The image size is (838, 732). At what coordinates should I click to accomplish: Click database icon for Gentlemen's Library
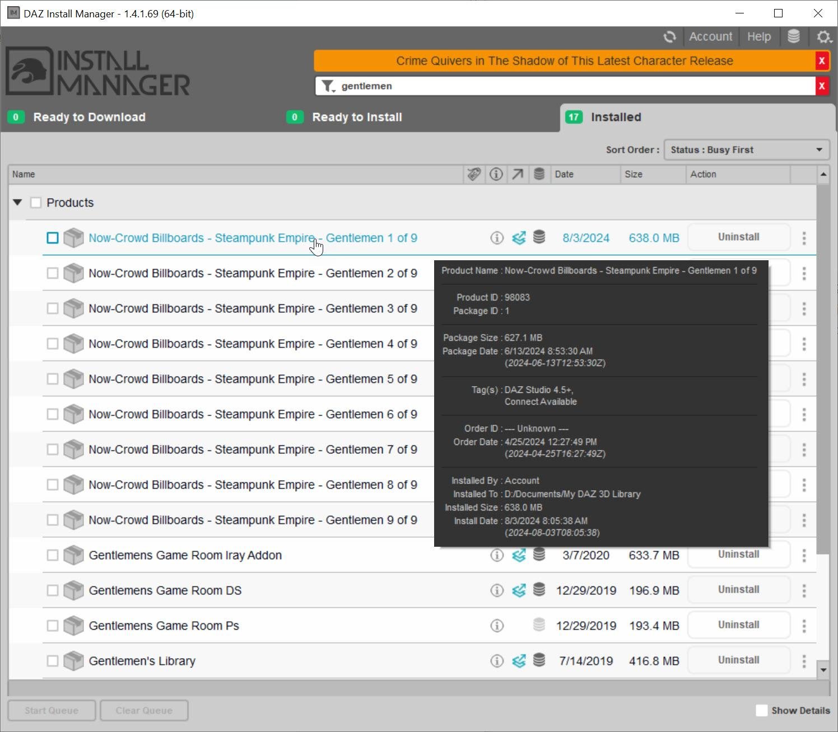[539, 660]
